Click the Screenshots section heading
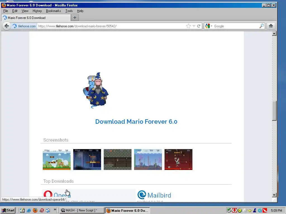The width and height of the screenshot is (286, 214). [x=56, y=140]
